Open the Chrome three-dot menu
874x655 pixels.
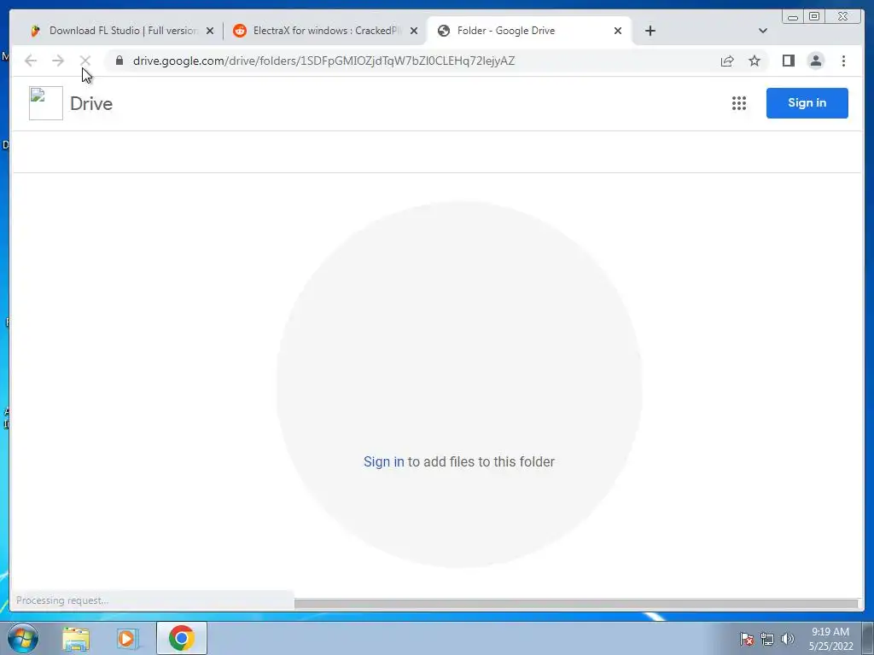[843, 61]
